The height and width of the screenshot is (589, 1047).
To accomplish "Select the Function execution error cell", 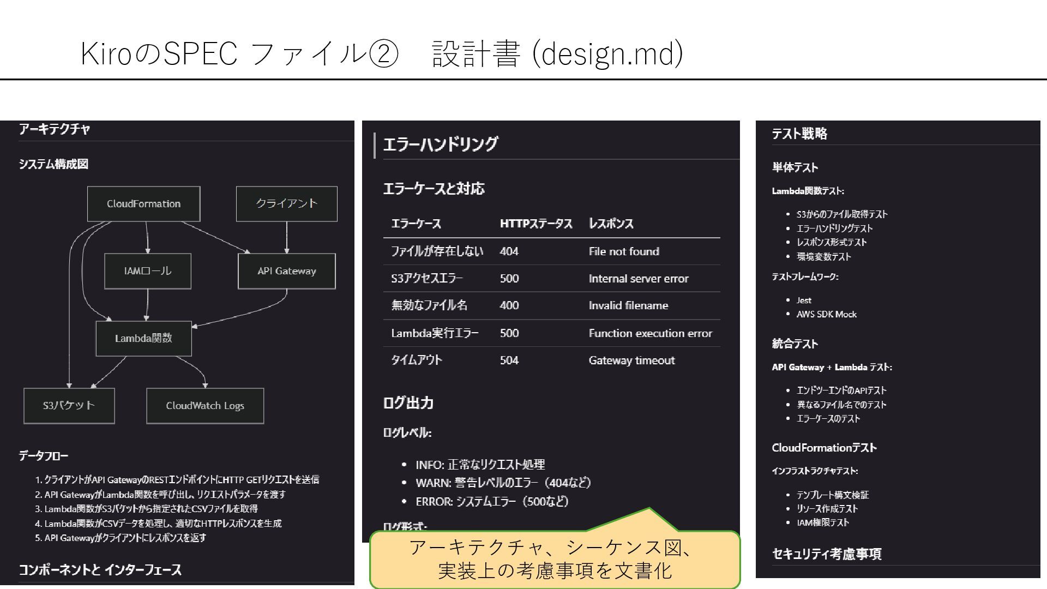I will [651, 333].
